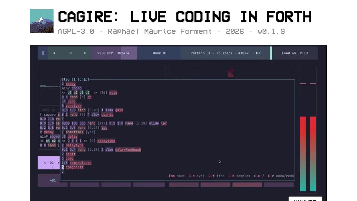Select the 95.0 BPM tempo display
The width and height of the screenshot is (357, 201).
point(105,53)
